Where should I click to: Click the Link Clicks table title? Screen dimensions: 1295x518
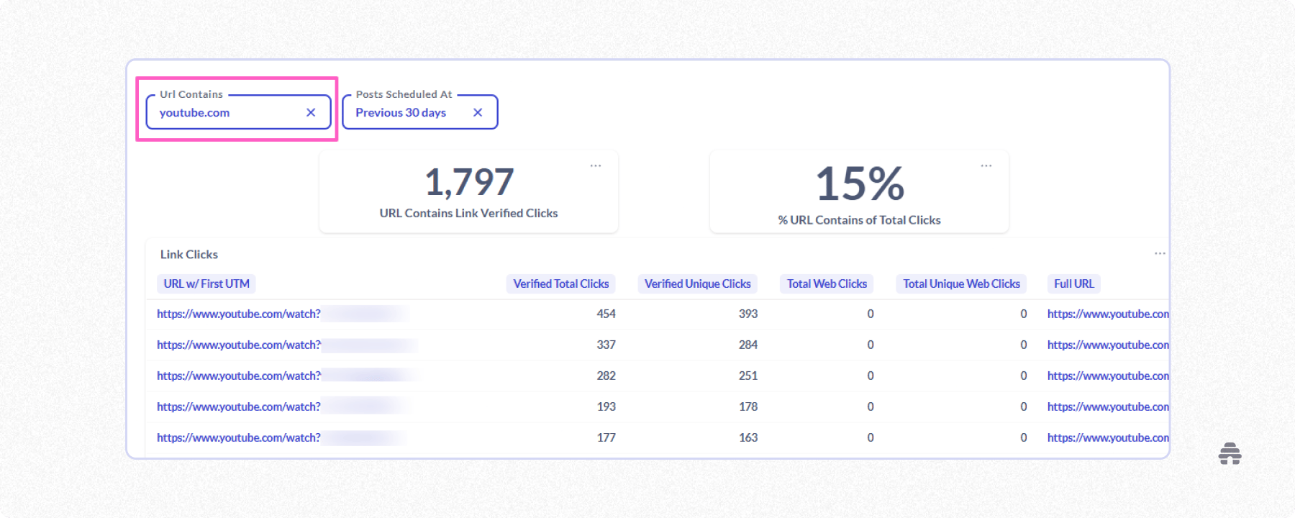pos(189,255)
